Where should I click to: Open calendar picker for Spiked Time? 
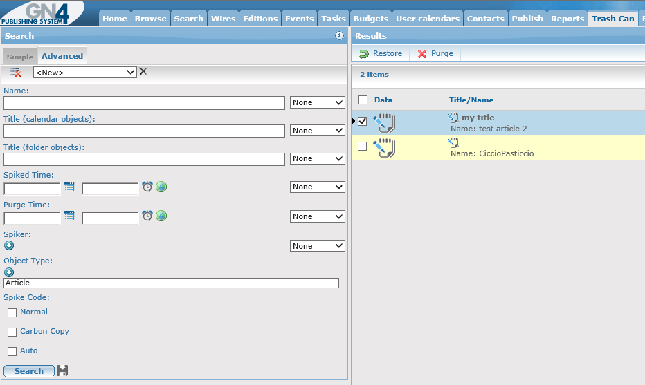(69, 187)
